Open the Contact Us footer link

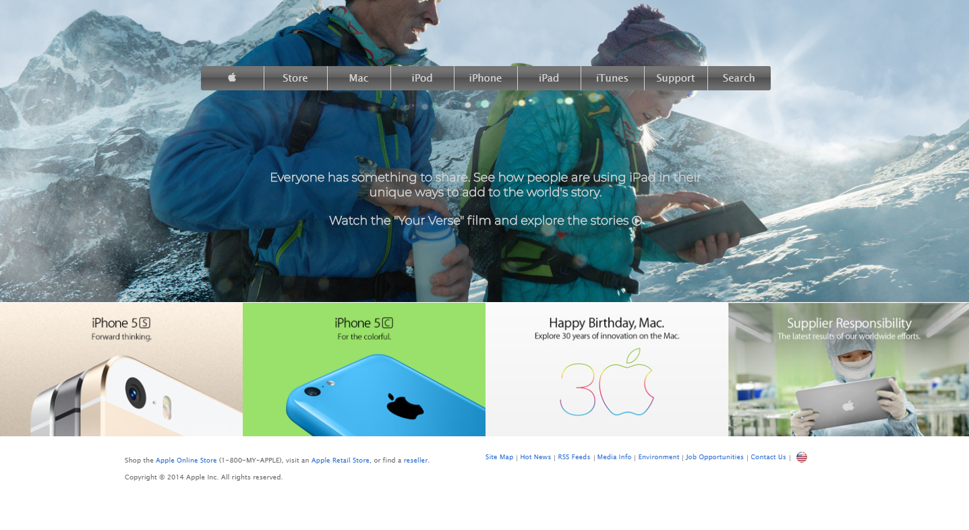pos(768,457)
